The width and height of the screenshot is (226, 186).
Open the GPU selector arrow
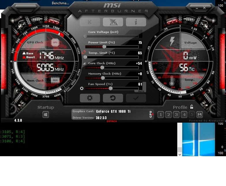(153, 114)
